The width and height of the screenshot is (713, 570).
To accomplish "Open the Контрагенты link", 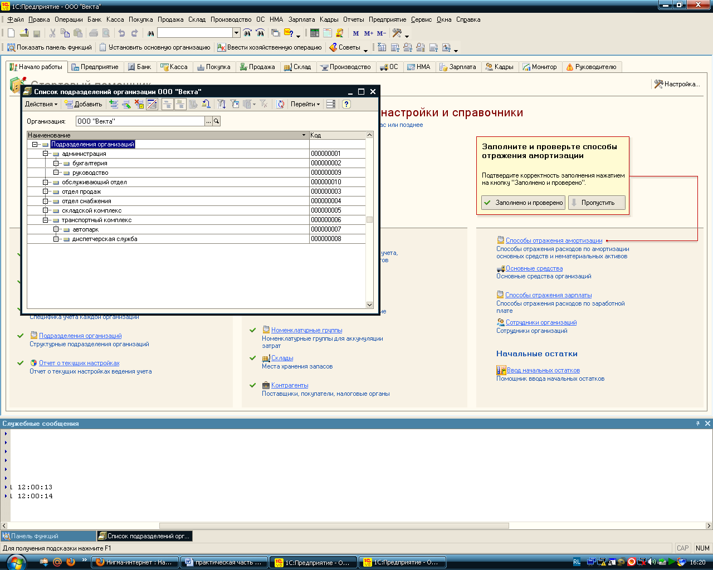I will coord(290,385).
